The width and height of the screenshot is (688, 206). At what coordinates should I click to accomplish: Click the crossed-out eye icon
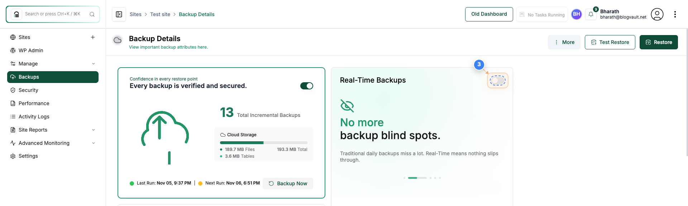[347, 106]
